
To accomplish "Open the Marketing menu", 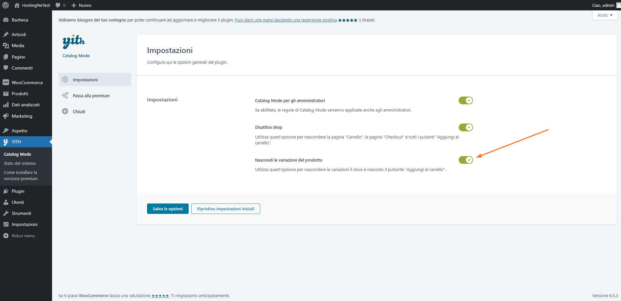I will tap(26, 116).
